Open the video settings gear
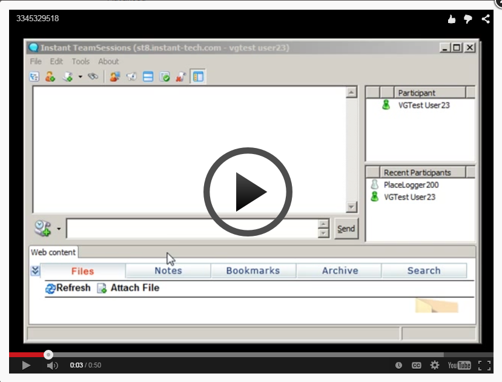The image size is (502, 382). pos(434,366)
